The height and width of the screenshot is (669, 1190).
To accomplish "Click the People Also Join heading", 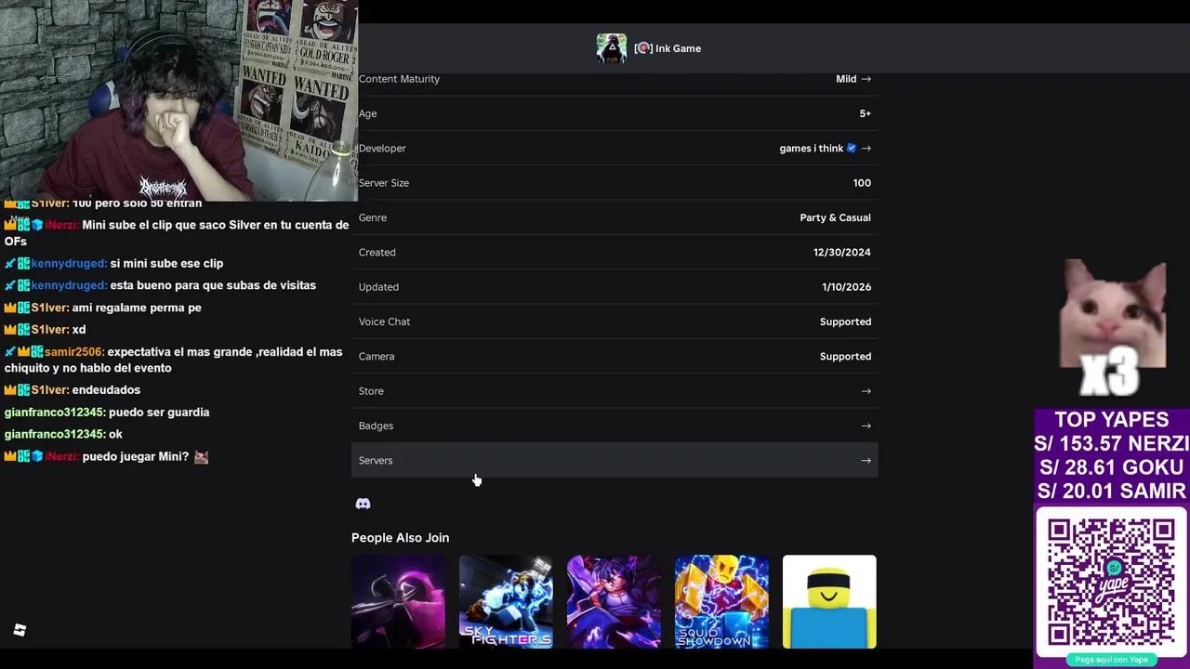I will click(x=400, y=538).
